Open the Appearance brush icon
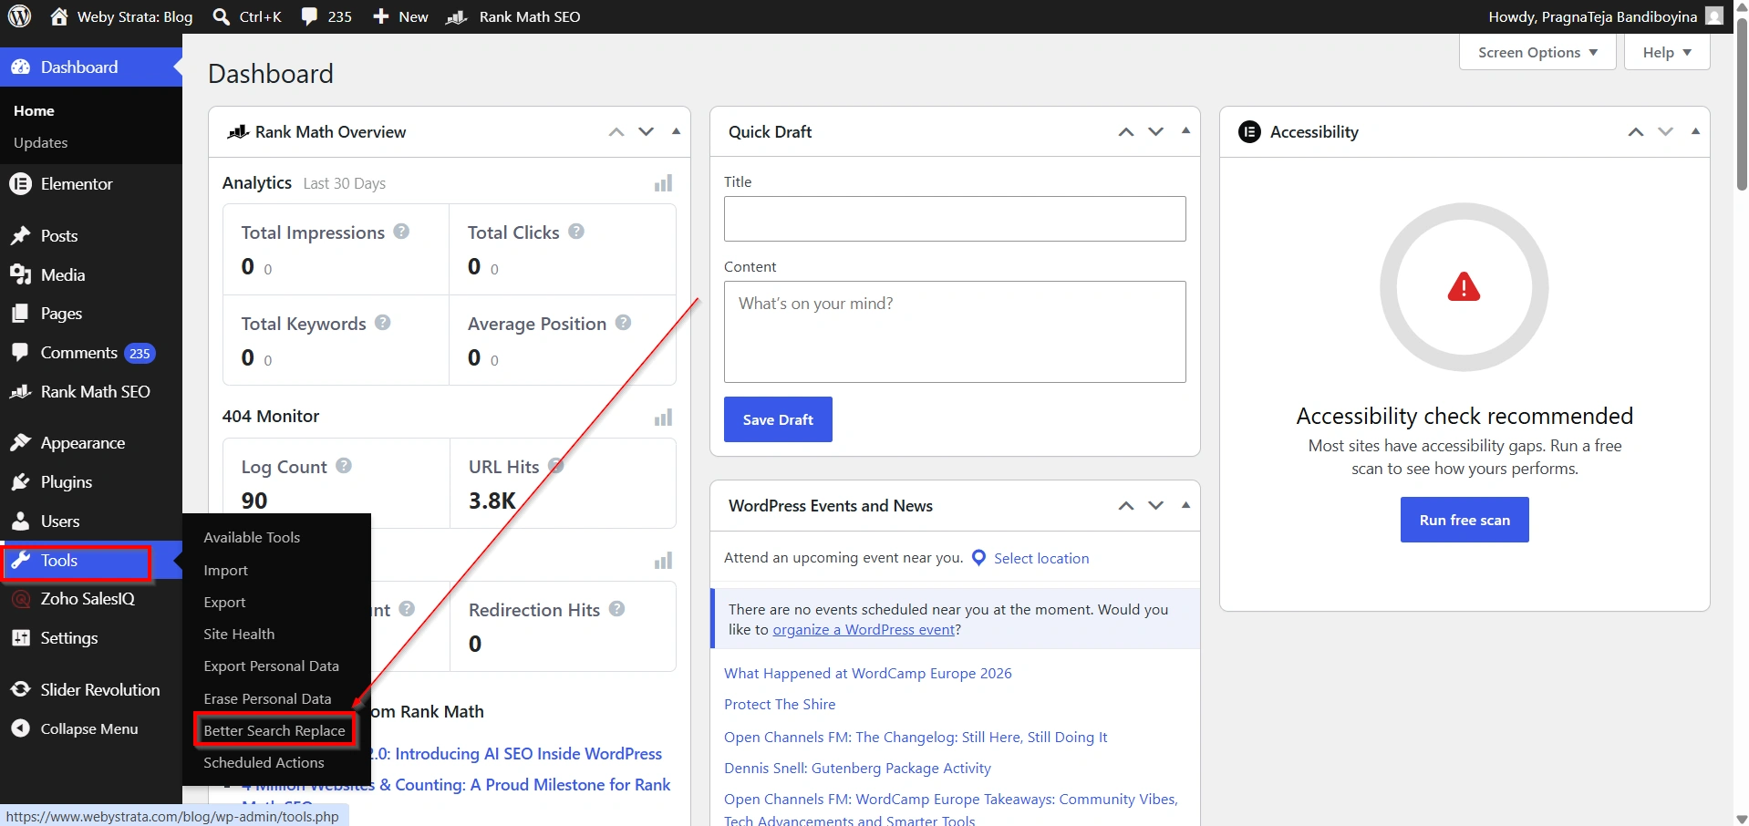Image resolution: width=1749 pixels, height=826 pixels. pyautogui.click(x=20, y=443)
